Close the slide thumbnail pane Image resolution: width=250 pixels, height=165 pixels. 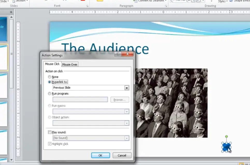(x=11, y=12)
